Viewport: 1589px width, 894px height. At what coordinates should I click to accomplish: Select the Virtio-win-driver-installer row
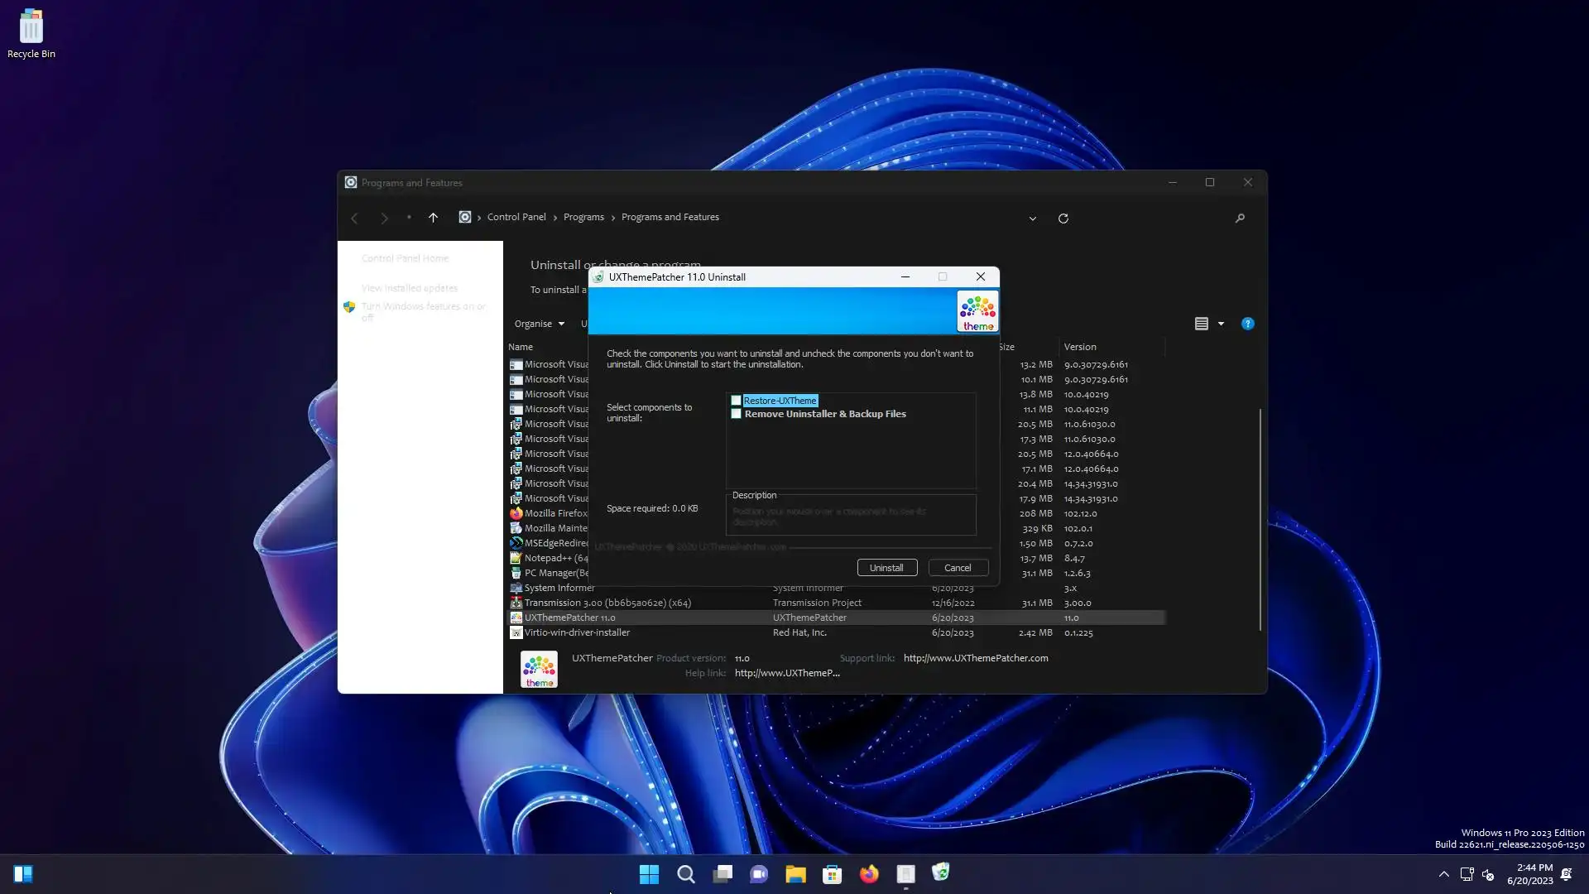coord(577,632)
